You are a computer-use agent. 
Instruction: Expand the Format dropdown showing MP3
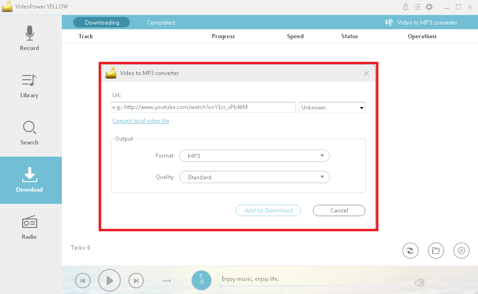pos(254,156)
